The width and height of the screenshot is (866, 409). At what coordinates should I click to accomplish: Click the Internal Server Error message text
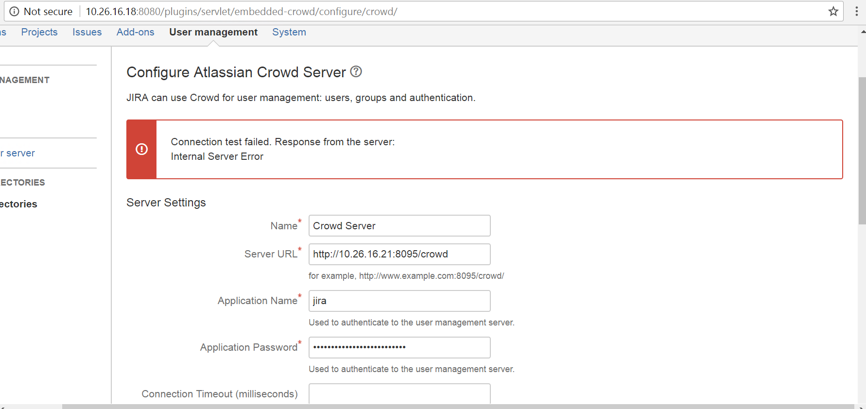tap(217, 156)
